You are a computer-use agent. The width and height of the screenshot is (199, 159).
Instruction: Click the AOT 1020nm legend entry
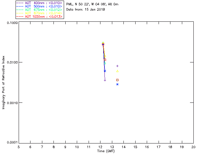pos(39,16)
